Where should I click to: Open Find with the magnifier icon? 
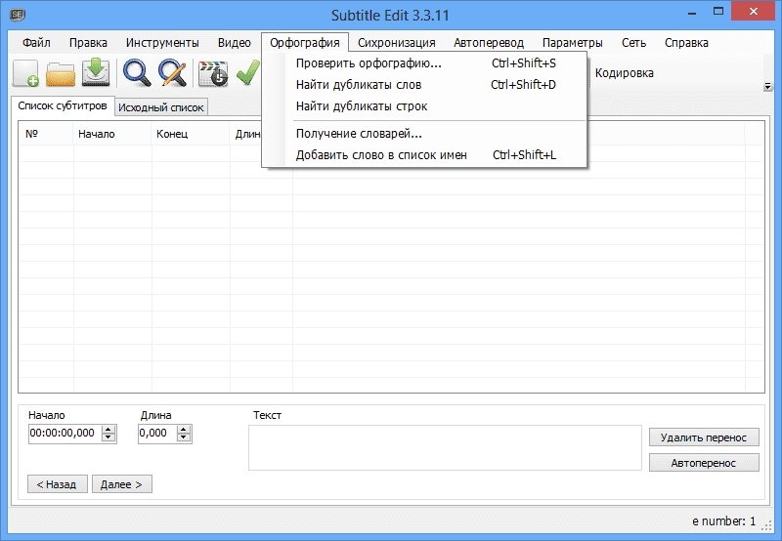click(137, 73)
